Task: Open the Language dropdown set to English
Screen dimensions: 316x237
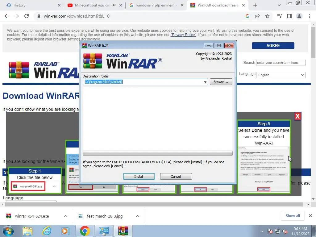Action: tap(281, 75)
